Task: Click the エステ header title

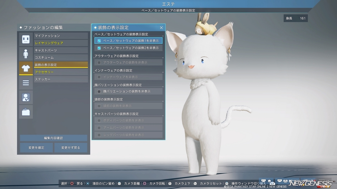Action: pos(168,4)
